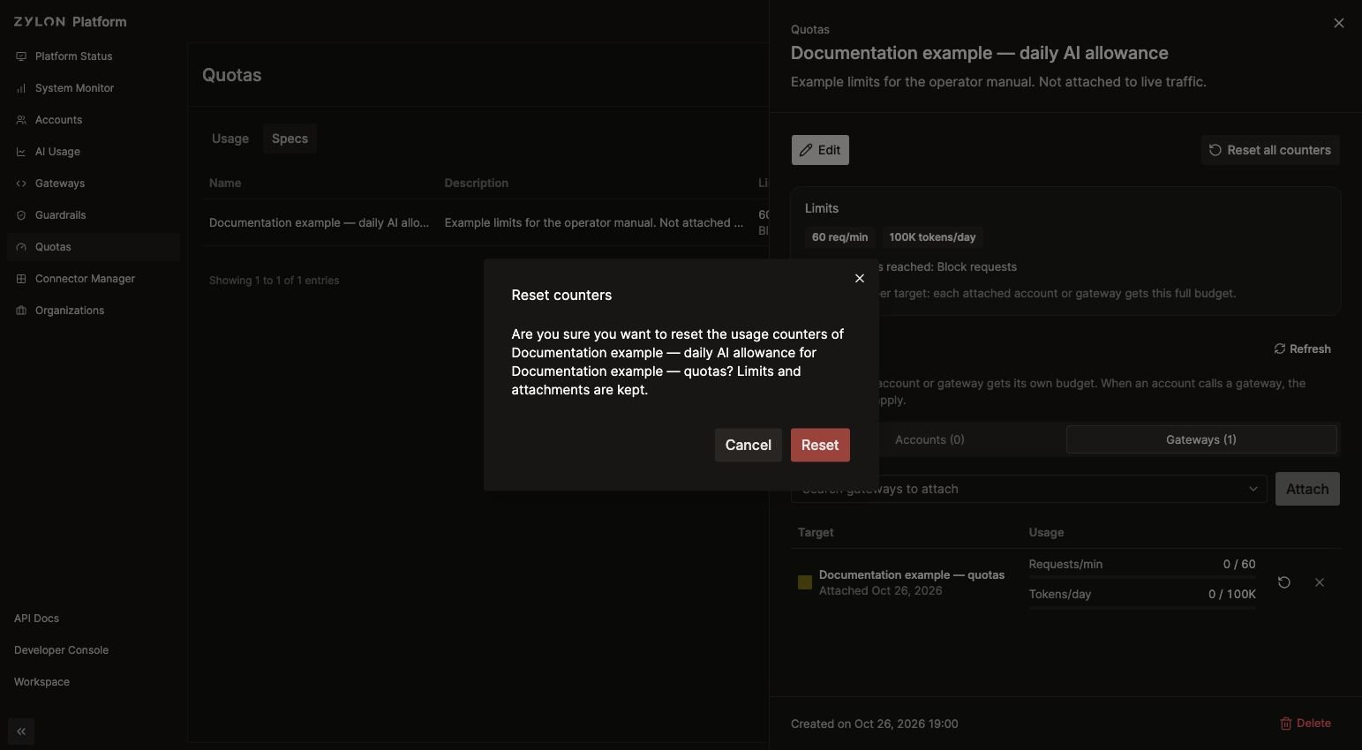
Task: Click the Reset all counters arrow icon
Action: [1215, 150]
